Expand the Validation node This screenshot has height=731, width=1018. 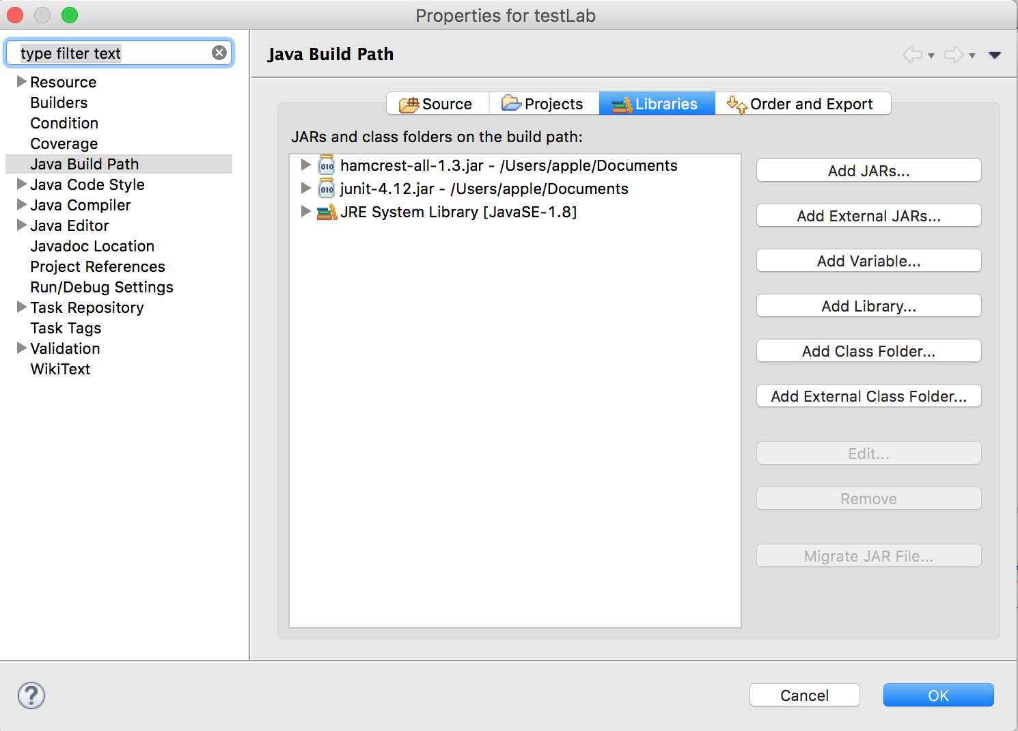point(22,348)
